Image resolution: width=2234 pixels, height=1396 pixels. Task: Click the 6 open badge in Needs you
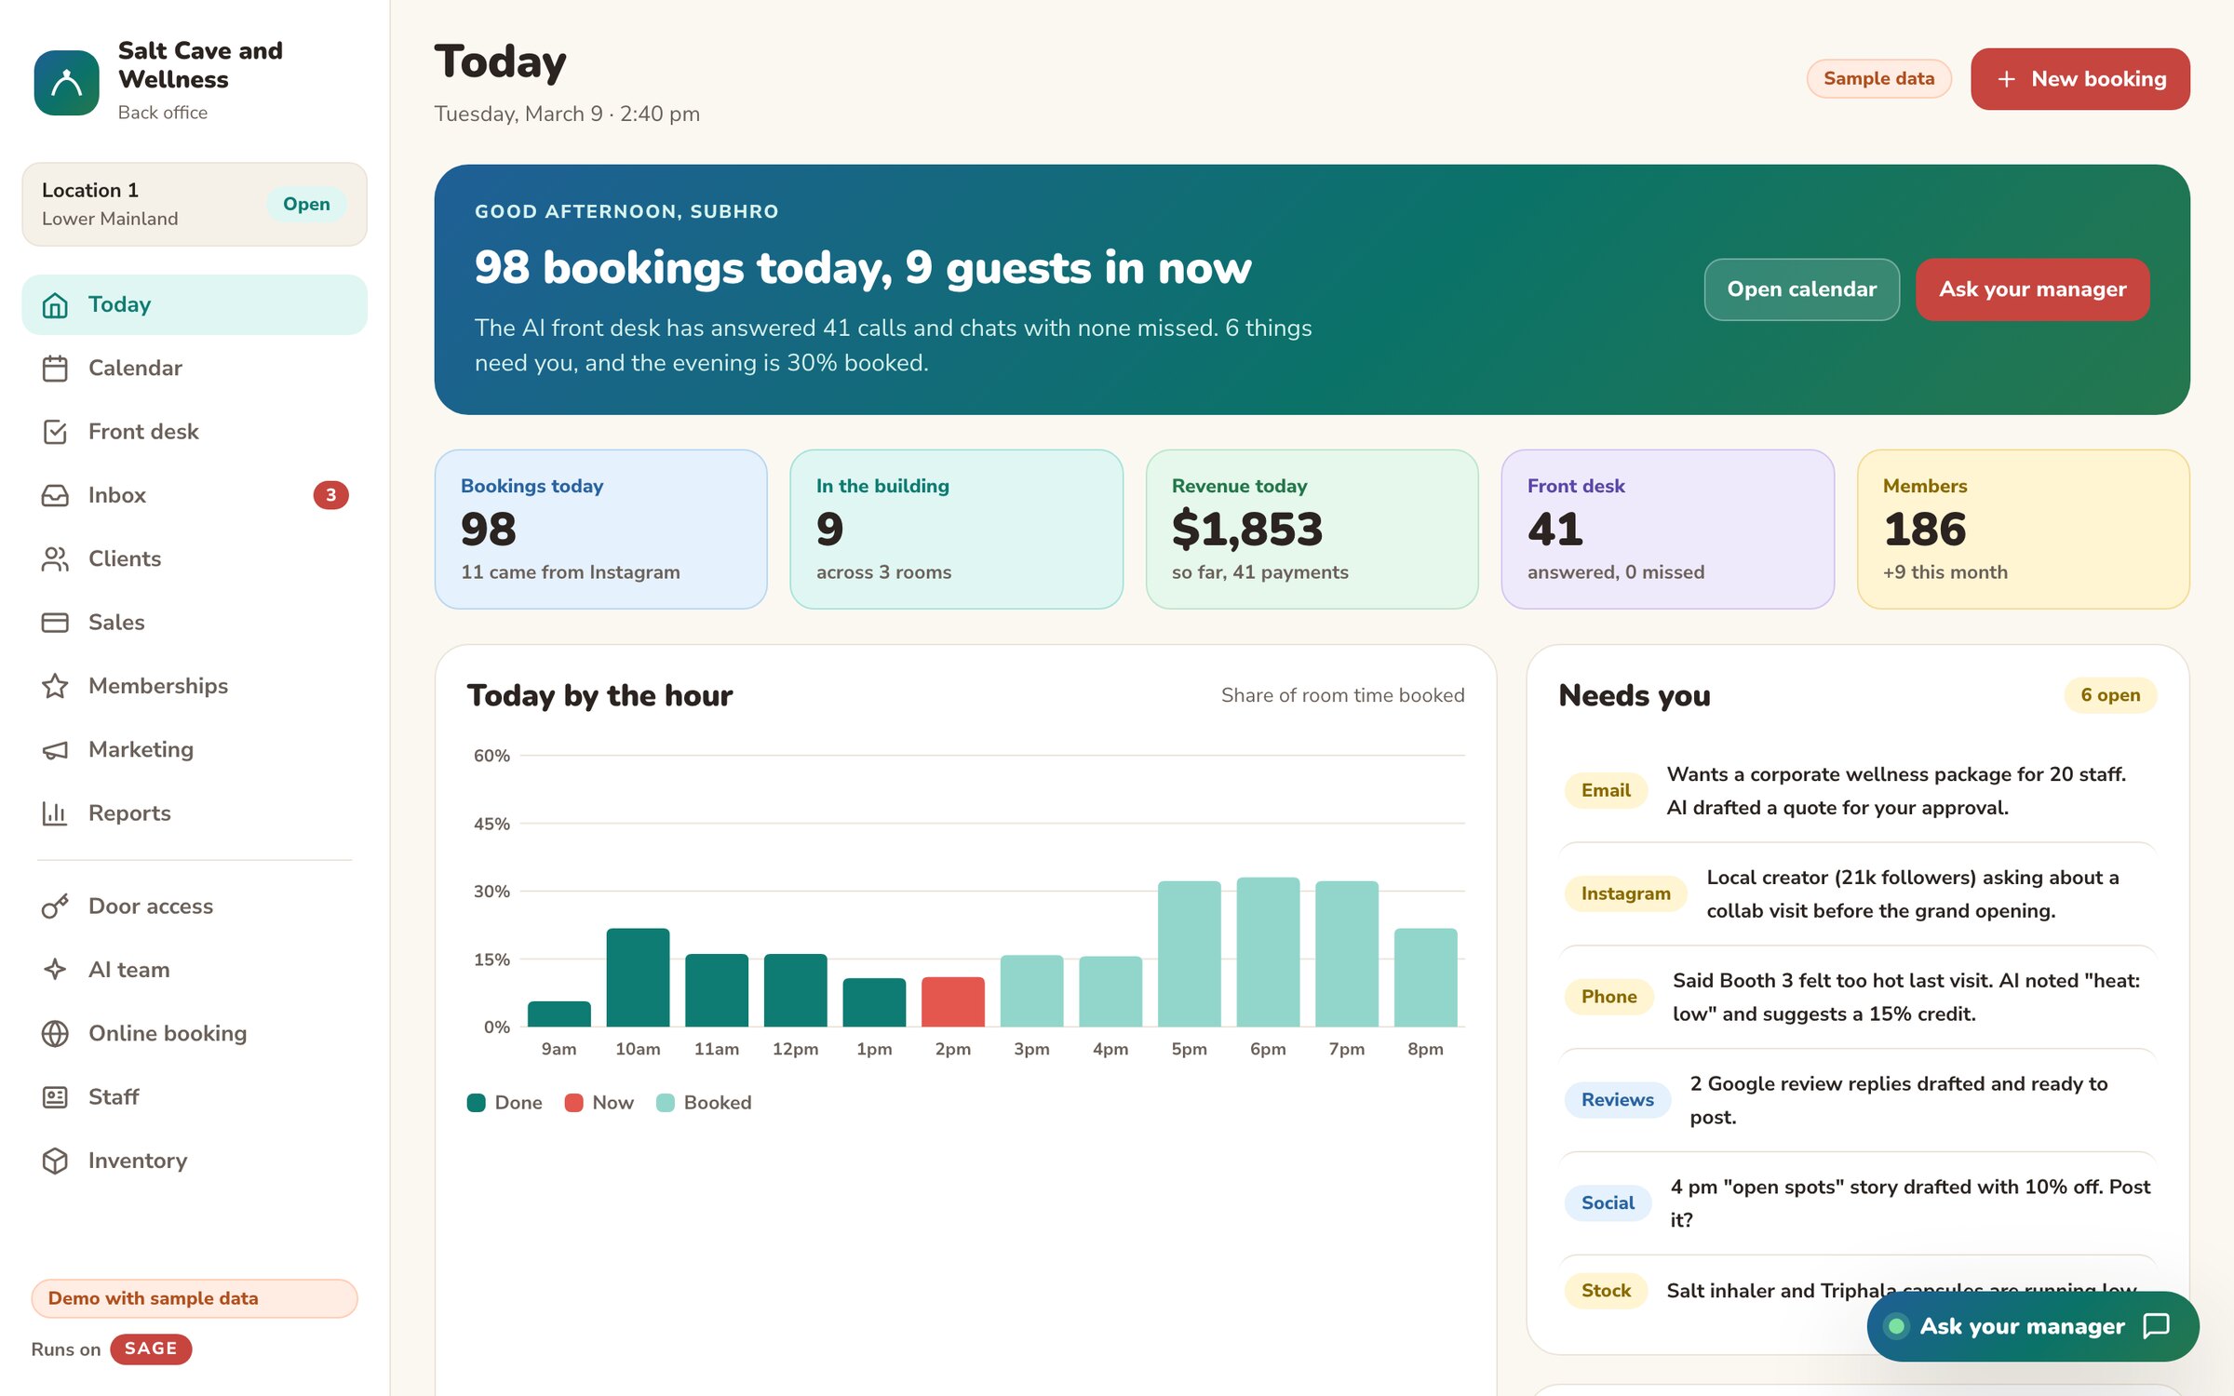click(x=2109, y=695)
